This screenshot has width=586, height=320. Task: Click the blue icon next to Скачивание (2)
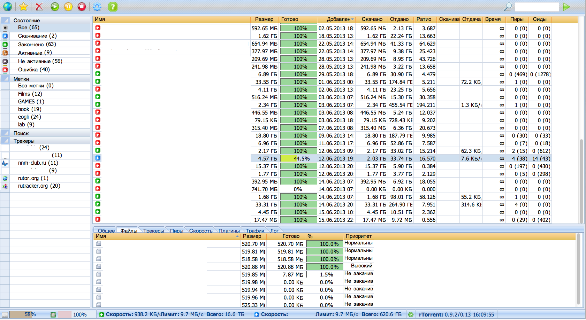pos(5,36)
